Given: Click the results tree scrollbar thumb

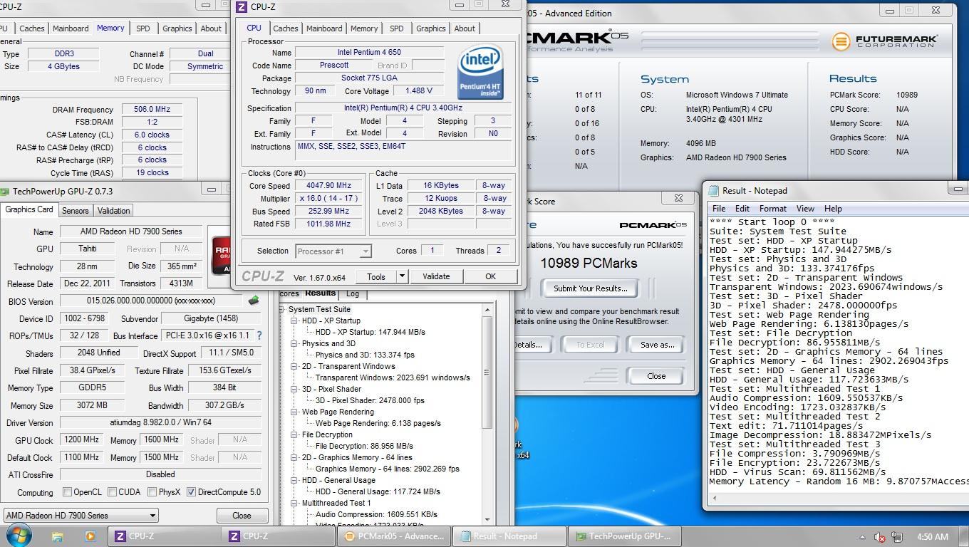Looking at the screenshot, I should tap(487, 372).
